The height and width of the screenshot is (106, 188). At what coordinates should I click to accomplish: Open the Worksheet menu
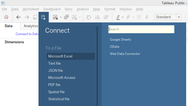[x=31, y=9]
